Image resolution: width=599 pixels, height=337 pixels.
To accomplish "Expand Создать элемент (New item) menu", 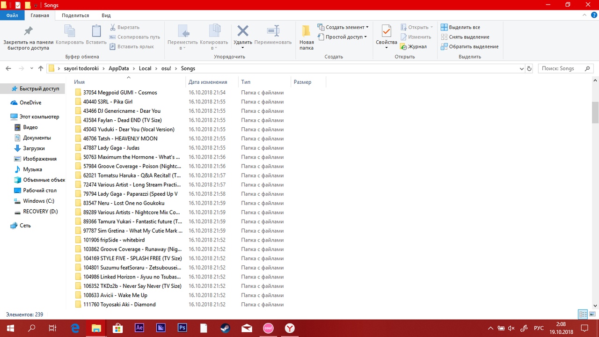I will (x=343, y=27).
